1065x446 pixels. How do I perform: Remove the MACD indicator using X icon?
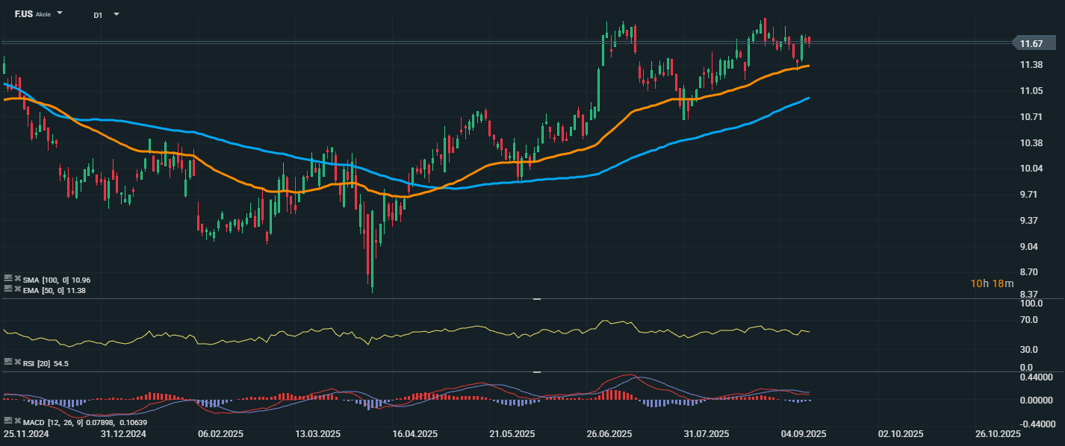tap(17, 421)
